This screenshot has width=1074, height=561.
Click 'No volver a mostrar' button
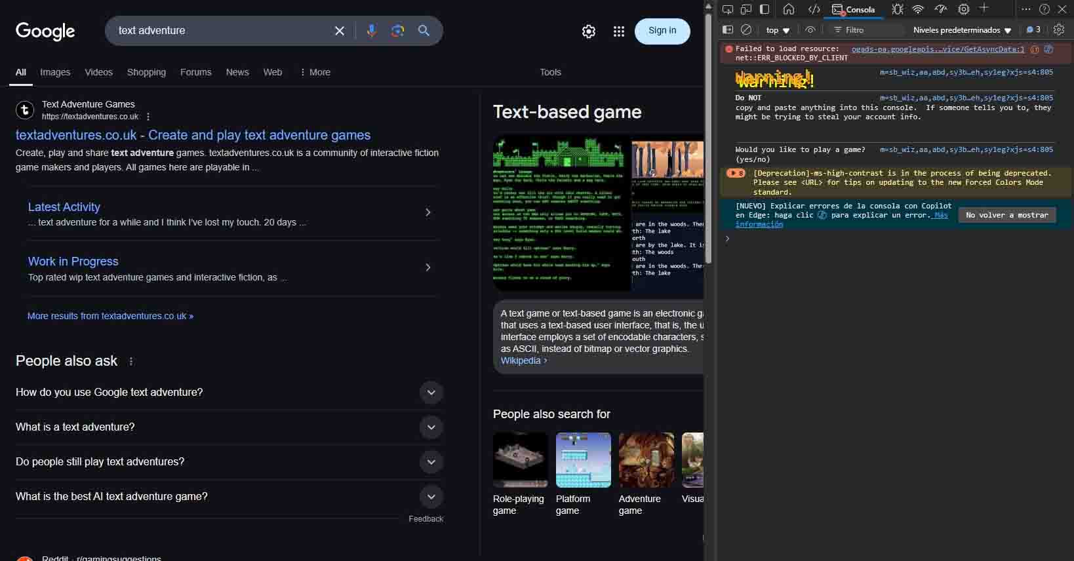1007,215
